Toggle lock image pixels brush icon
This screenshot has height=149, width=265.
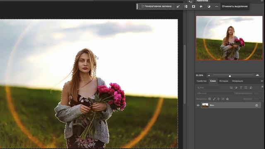pyautogui.click(x=214, y=99)
